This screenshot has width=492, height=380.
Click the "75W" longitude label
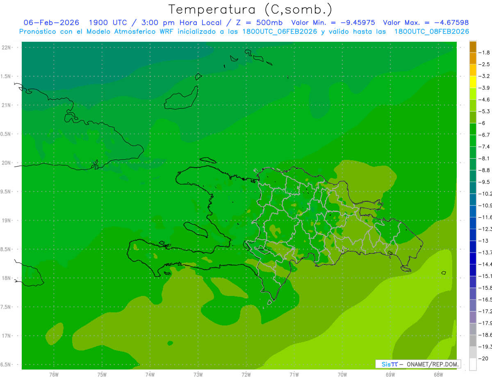pos(102,375)
